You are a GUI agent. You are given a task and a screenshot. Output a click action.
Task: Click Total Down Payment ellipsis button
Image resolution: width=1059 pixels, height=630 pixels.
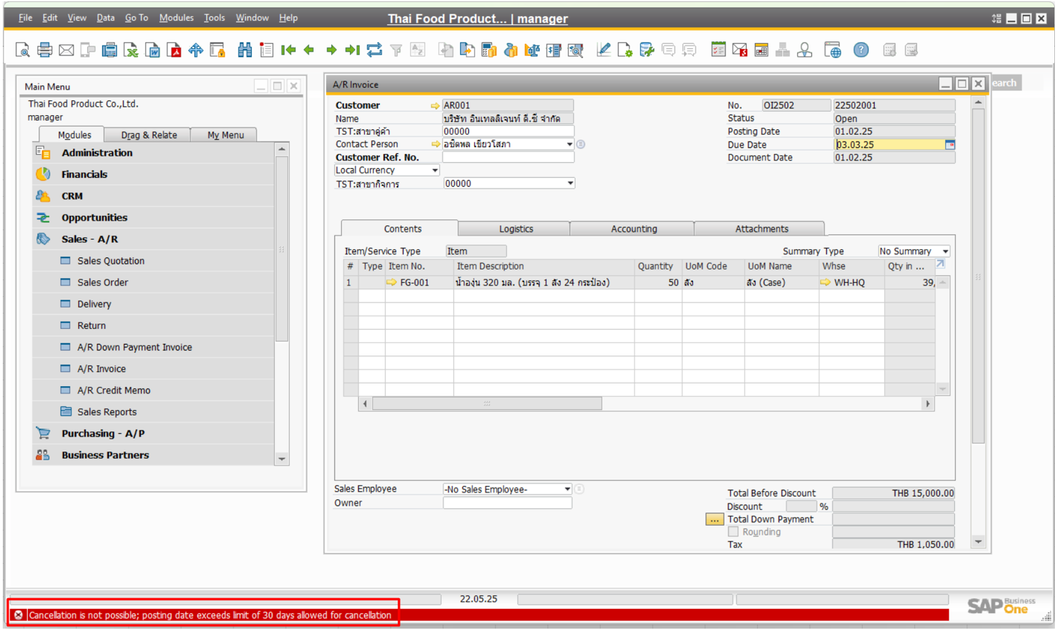coord(714,520)
